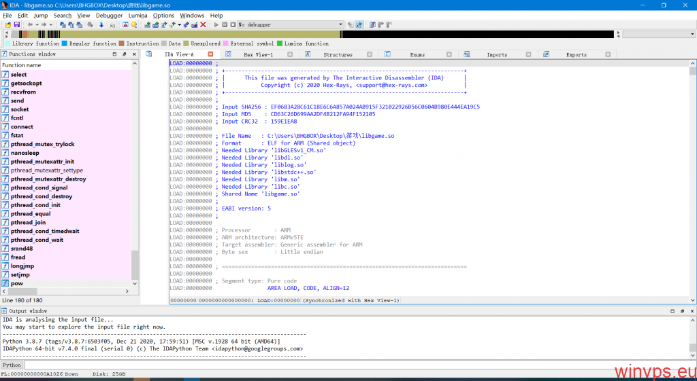697x381 pixels.
Task: Jump back with the left arrow
Action: pos(30,25)
